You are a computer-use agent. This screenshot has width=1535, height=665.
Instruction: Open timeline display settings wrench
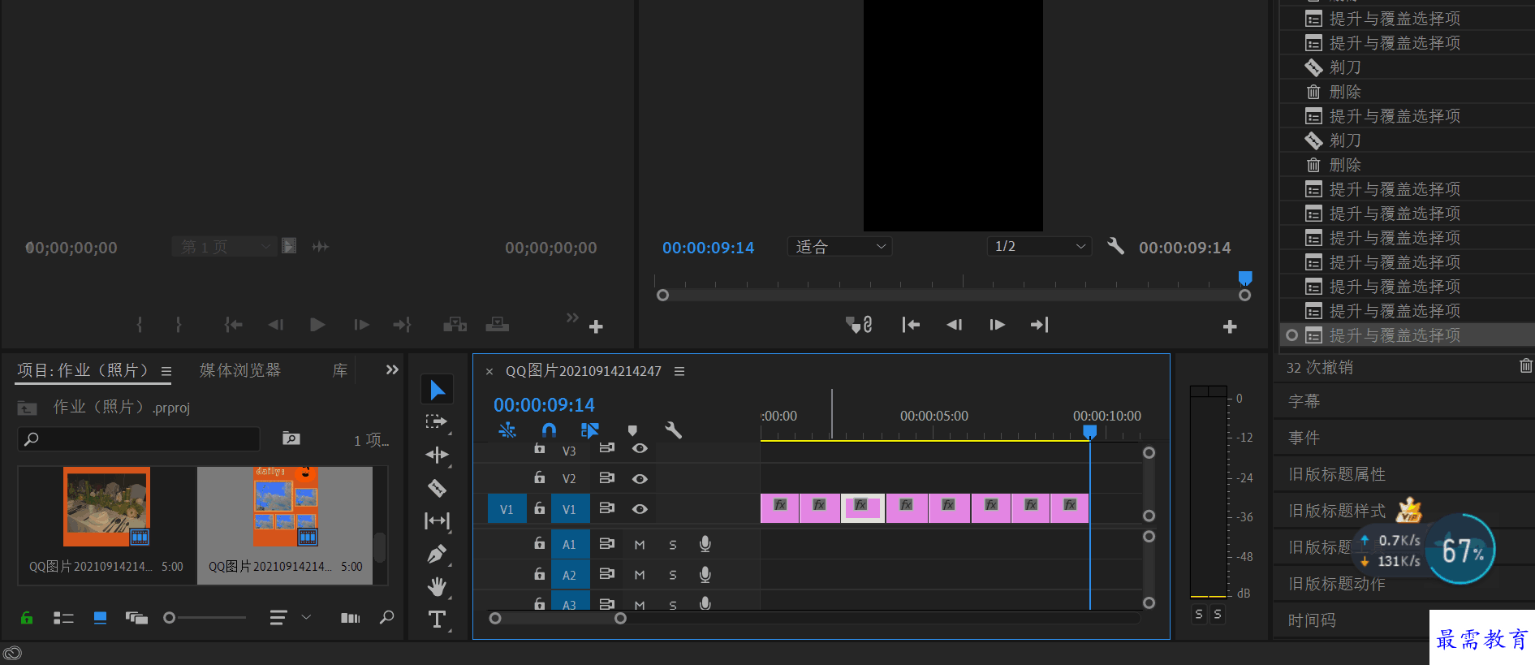[x=673, y=430]
